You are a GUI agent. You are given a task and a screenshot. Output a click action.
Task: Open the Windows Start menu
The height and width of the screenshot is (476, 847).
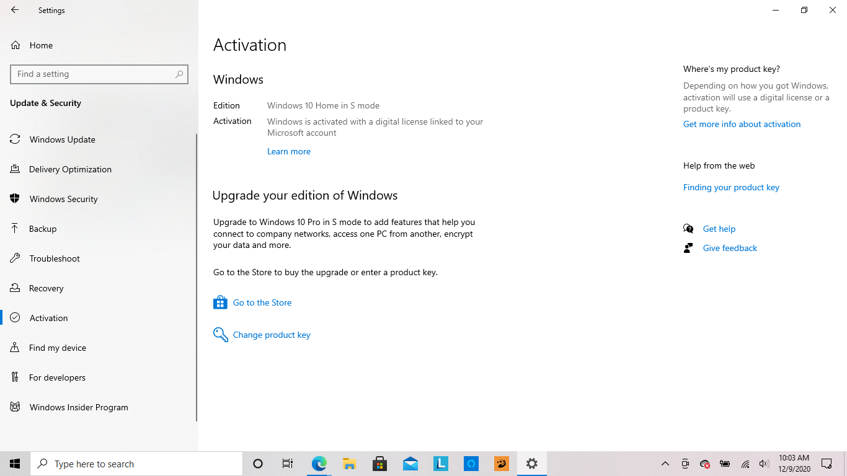pos(15,464)
